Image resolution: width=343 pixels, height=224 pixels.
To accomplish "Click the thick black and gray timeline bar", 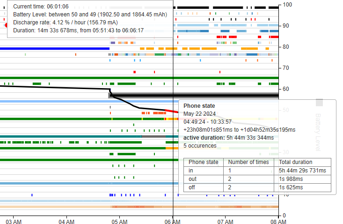I will (x=194, y=96).
